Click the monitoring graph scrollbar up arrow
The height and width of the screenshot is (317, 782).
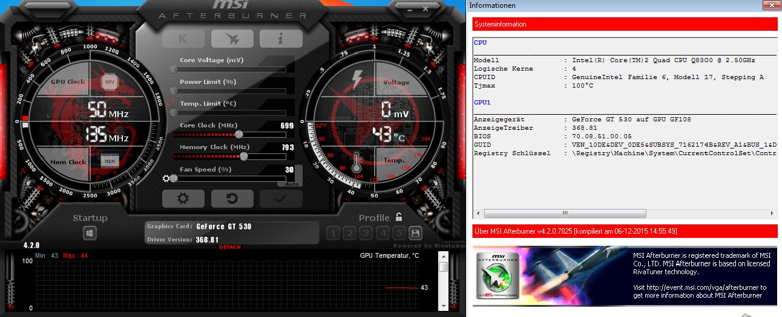point(444,257)
